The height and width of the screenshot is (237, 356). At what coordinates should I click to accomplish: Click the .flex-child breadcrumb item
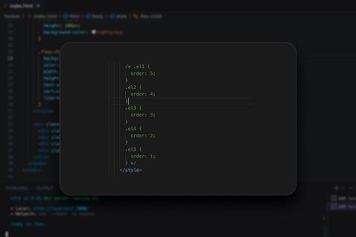click(148, 17)
